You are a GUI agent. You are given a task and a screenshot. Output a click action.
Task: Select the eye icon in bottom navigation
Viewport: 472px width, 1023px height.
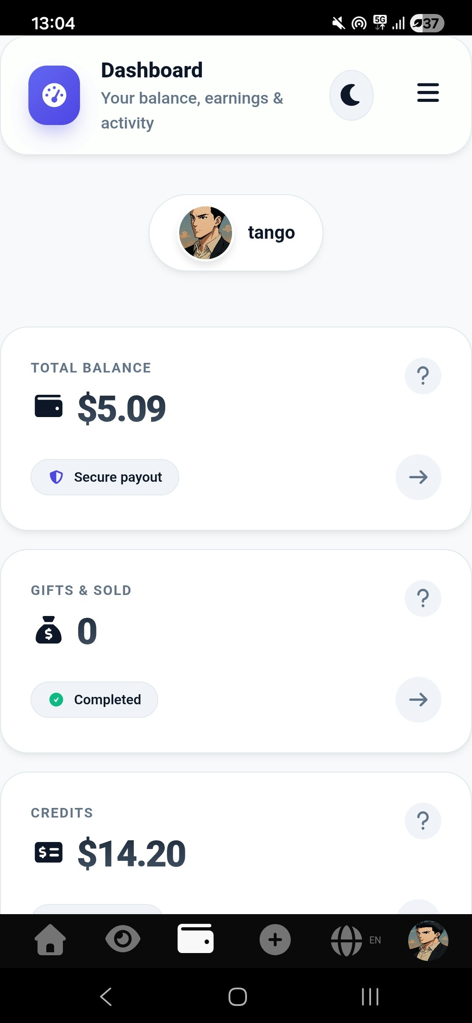coord(123,938)
